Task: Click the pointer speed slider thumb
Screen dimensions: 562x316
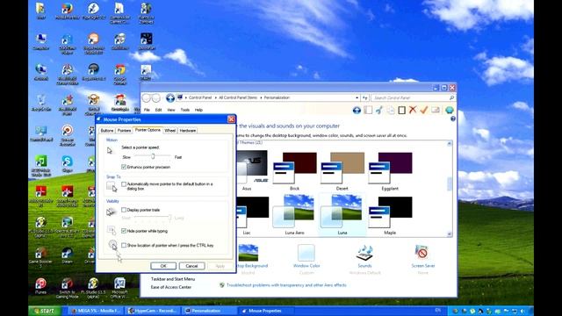Action: coord(153,156)
